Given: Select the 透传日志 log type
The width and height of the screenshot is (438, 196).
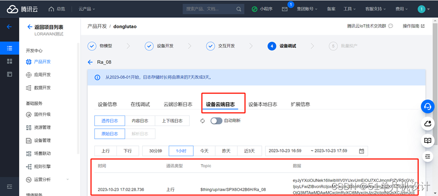Looking at the screenshot, I should (x=109, y=121).
